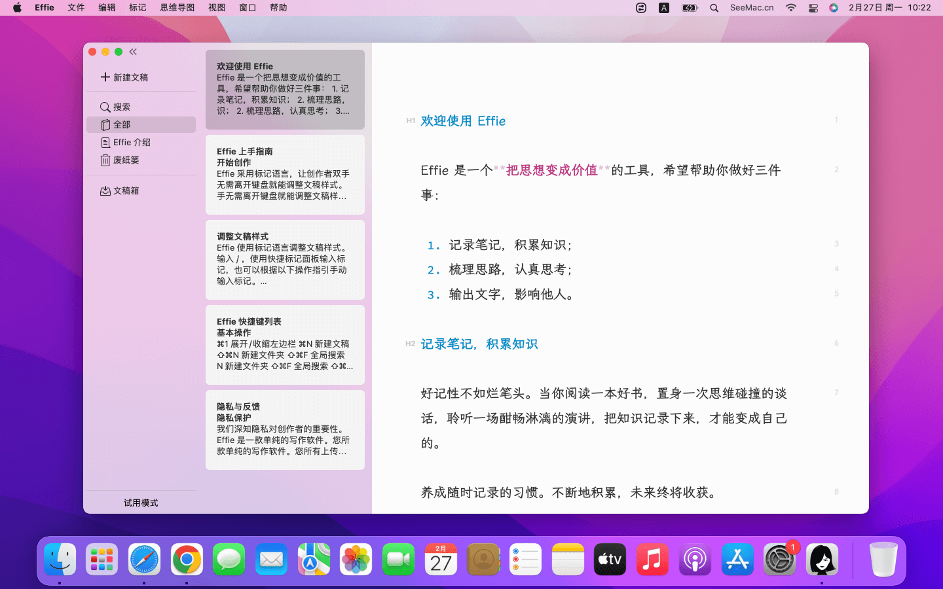Image resolution: width=943 pixels, height=589 pixels.
Task: Open Podcasts app in the Dock
Action: tap(695, 560)
